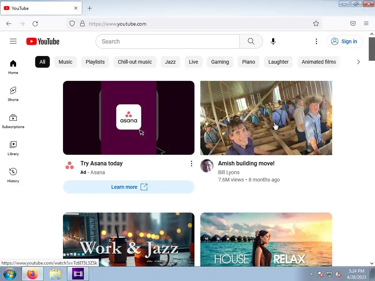Viewport: 375px width, 281px height.
Task: Select the Gaming filter chip
Action: coord(220,62)
